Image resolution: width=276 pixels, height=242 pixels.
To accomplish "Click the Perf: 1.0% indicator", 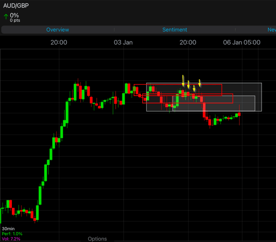I will point(12,234).
